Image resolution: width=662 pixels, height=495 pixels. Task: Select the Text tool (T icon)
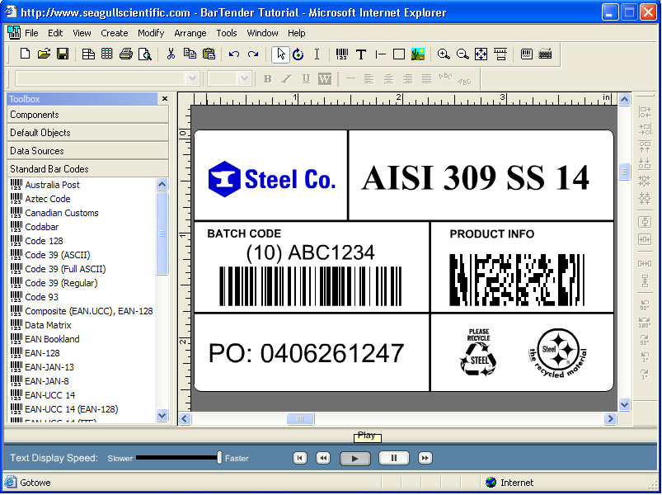[x=361, y=54]
